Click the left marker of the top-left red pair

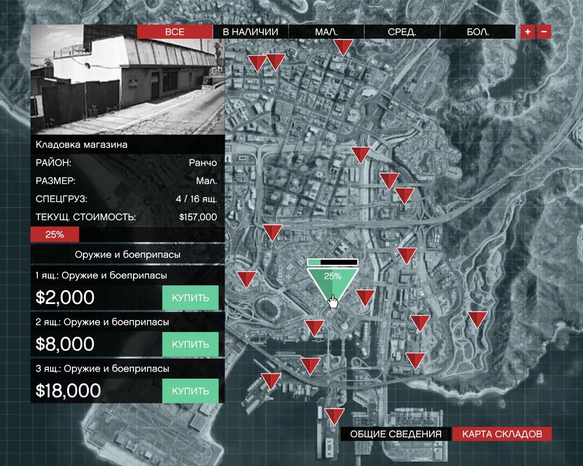coord(257,63)
